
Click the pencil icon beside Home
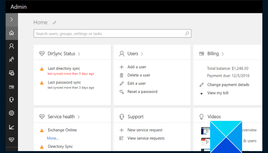pos(55,23)
